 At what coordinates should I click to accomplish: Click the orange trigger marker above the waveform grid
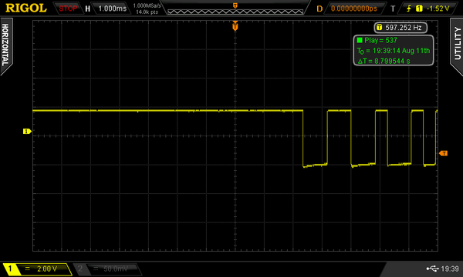[x=235, y=26]
